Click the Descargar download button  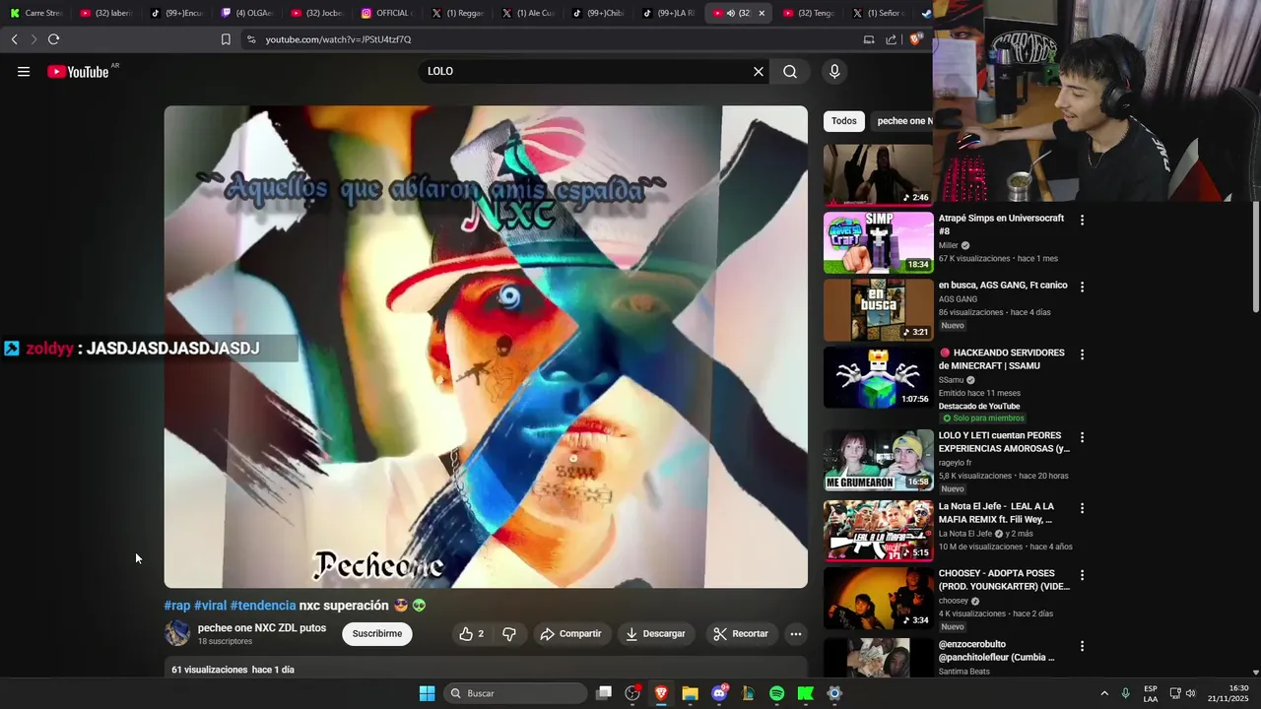[x=655, y=634]
